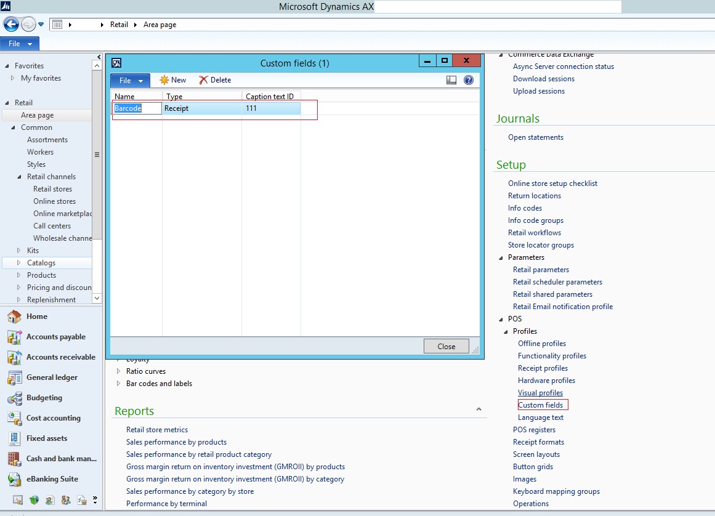Open the Custom fields link
This screenshot has height=516, width=715.
(x=540, y=405)
